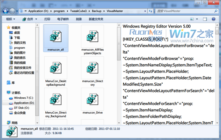
Task: Click the search magnifier icon
Action: (x=216, y=11)
